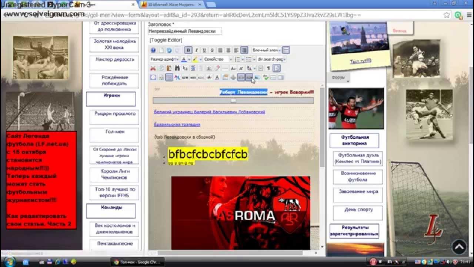Open the editor Help icon
The width and height of the screenshot is (474, 267).
pos(153,50)
